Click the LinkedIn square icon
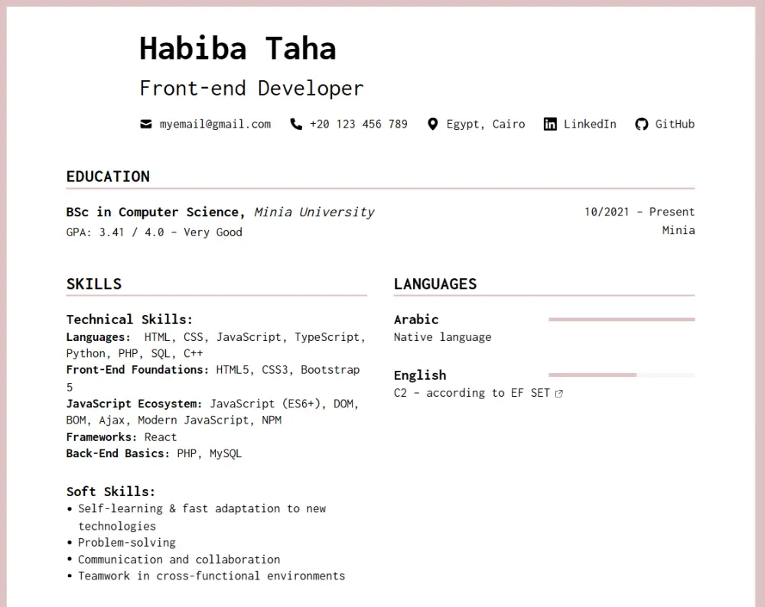 (x=550, y=124)
